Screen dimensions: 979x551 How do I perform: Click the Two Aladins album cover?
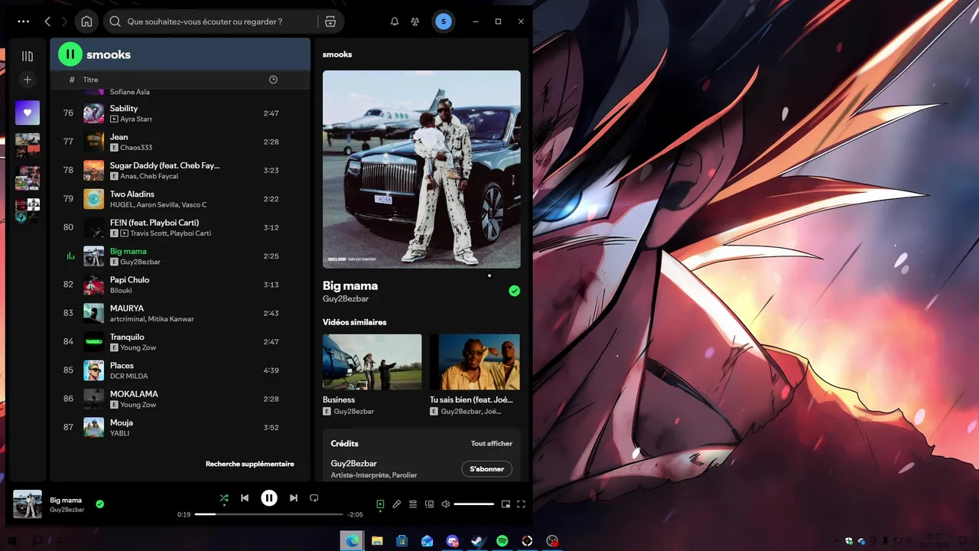click(x=93, y=199)
